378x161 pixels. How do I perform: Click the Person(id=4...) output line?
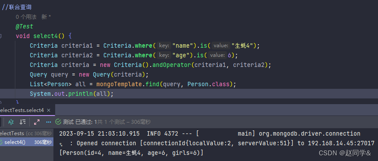[x=131, y=153]
